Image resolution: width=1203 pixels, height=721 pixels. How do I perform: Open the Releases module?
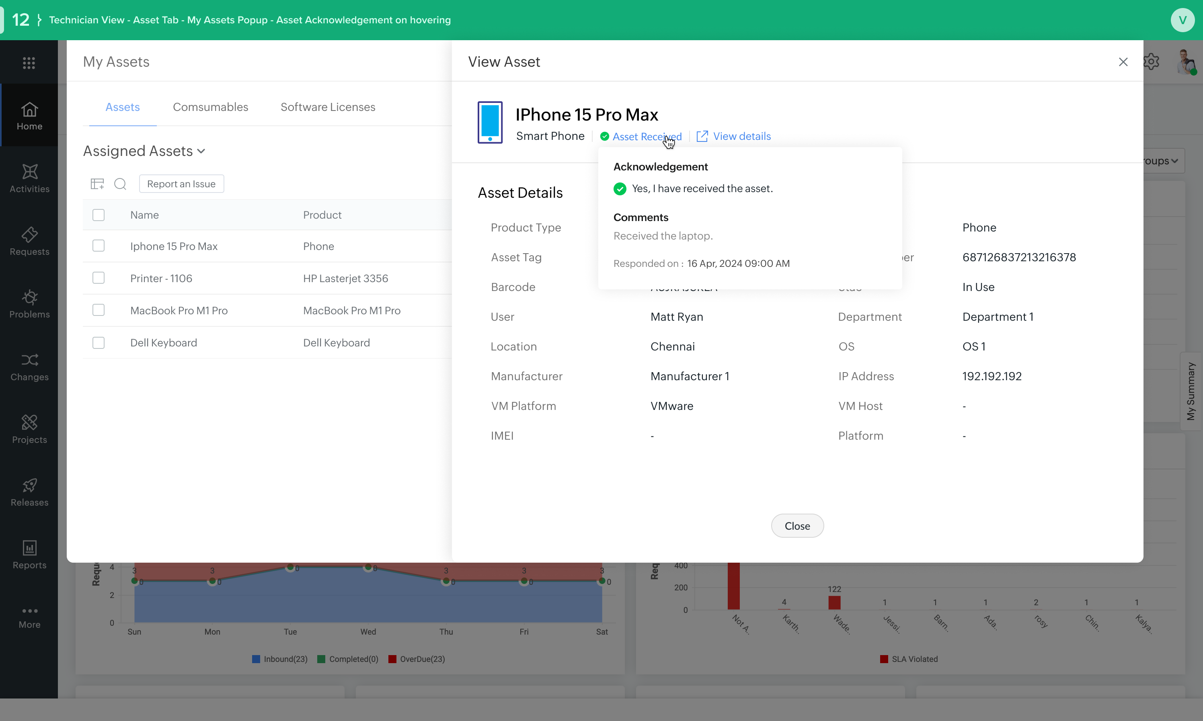(x=29, y=492)
